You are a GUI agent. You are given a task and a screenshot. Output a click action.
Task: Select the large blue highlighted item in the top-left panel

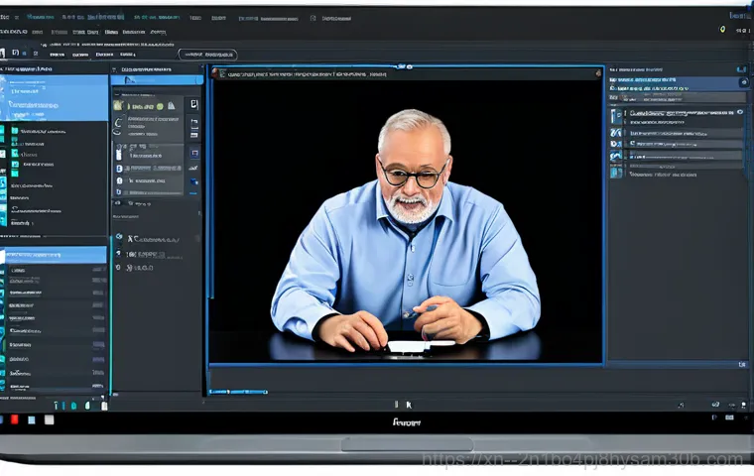coord(54,97)
